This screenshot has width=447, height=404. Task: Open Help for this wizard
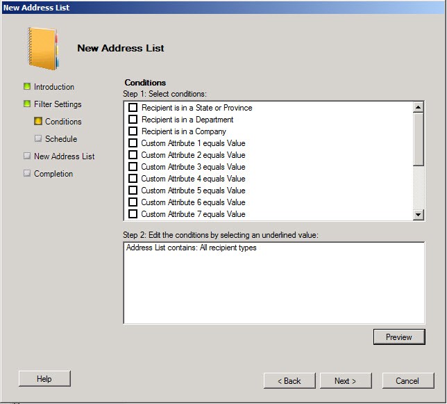pos(44,378)
